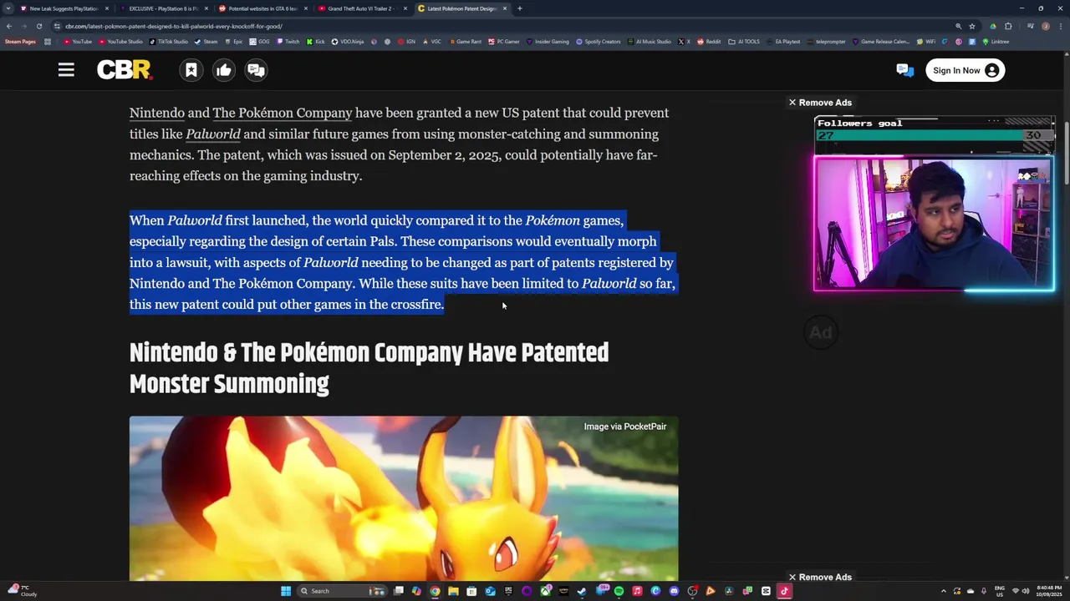Viewport: 1070px width, 601px height.
Task: Open the CBR hamburger menu
Action: [x=66, y=70]
